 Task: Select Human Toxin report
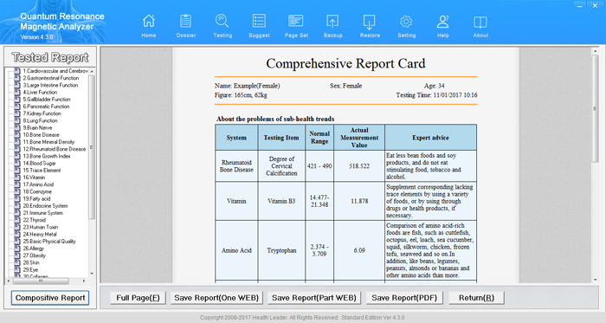coord(40,227)
